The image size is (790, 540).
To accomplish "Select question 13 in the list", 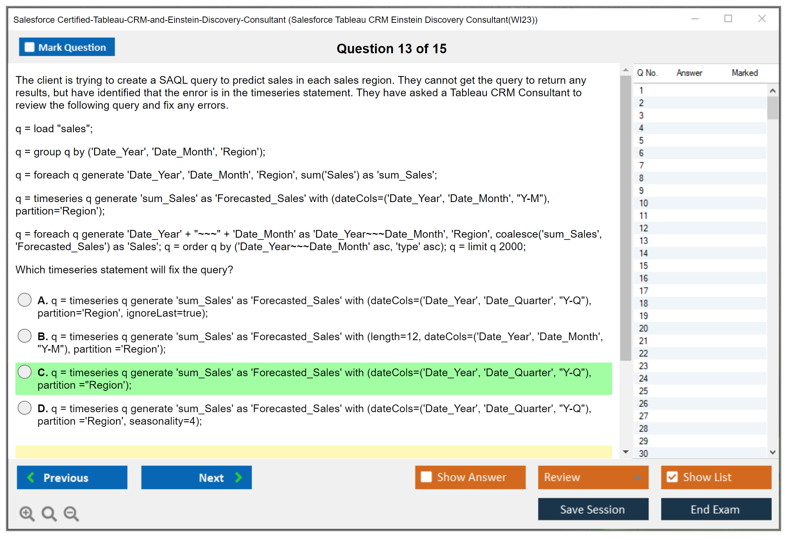I will pyautogui.click(x=643, y=241).
